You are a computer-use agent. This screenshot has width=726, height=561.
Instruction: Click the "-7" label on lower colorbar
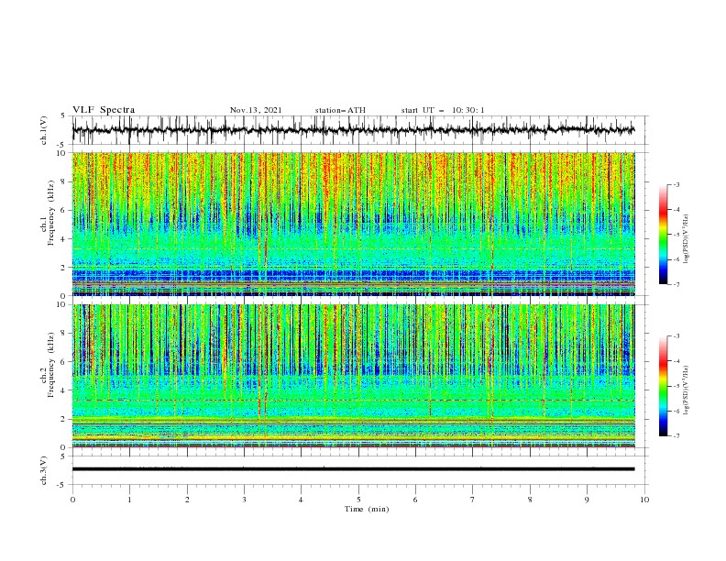[676, 436]
